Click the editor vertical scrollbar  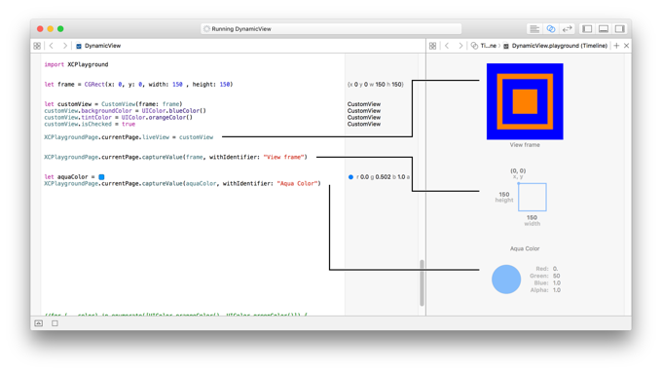[x=422, y=282]
